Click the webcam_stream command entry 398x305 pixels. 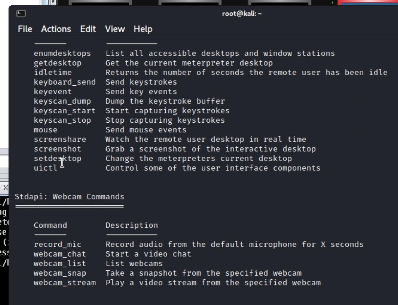tap(65, 282)
